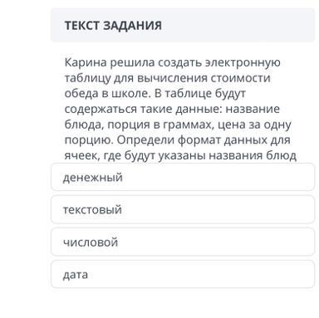This screenshot has width=319, height=318.
Task: Click the line starting with 'обеда в школе'
Action: coord(155,94)
